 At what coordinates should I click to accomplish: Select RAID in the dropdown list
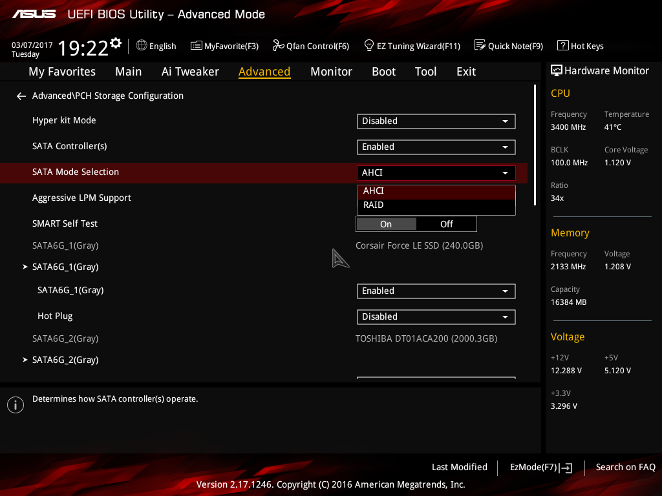pyautogui.click(x=436, y=205)
